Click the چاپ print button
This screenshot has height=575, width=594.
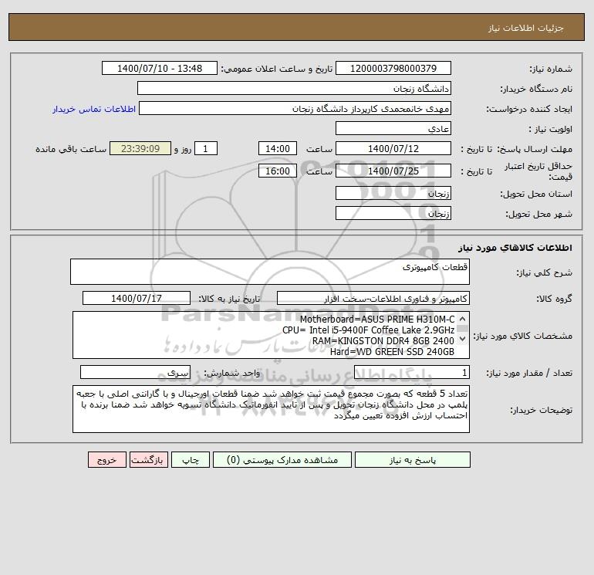pos(191,459)
